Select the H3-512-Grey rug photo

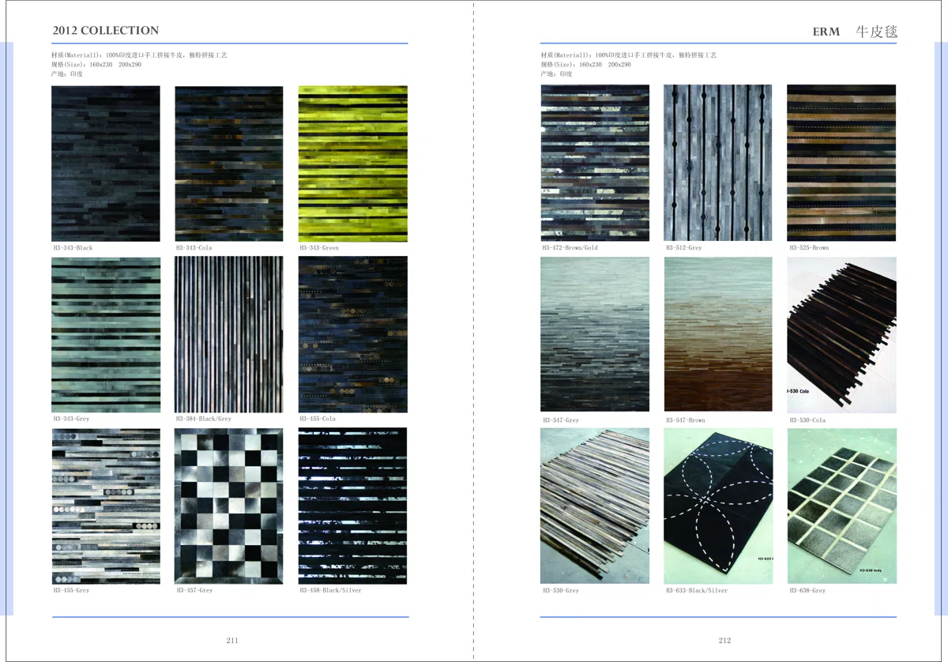coord(718,163)
